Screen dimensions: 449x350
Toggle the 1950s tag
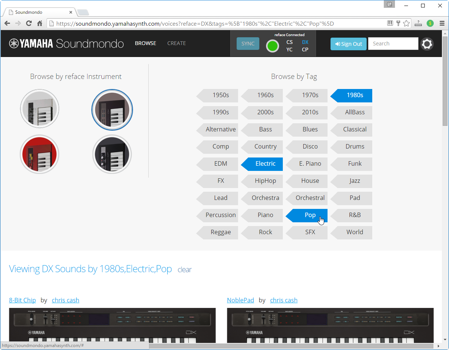pyautogui.click(x=217, y=96)
